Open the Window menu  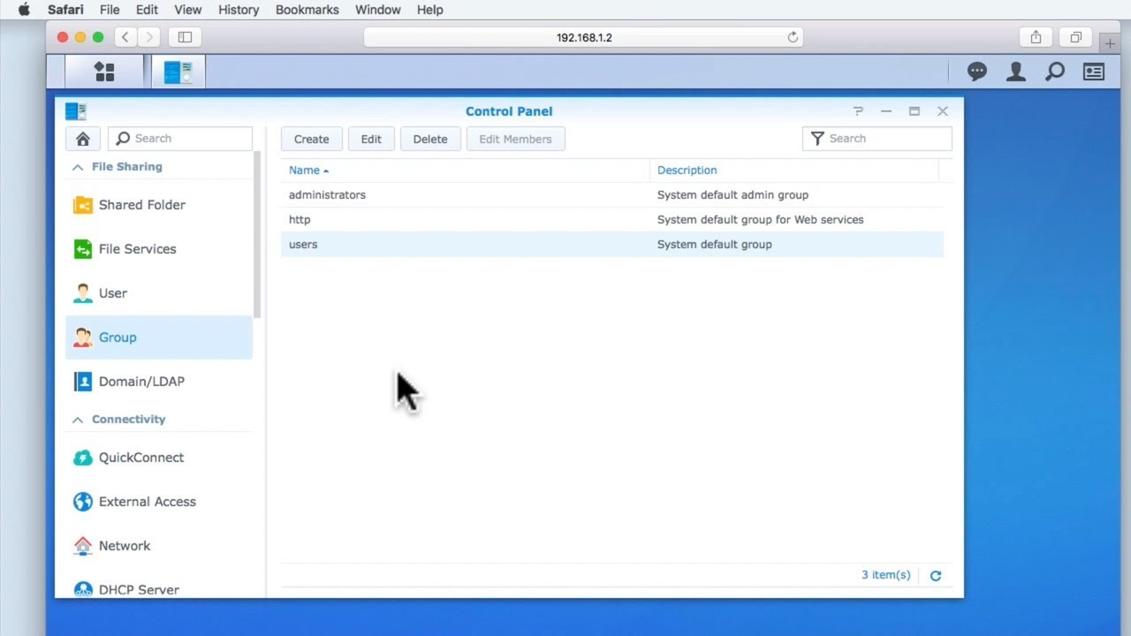click(x=376, y=10)
